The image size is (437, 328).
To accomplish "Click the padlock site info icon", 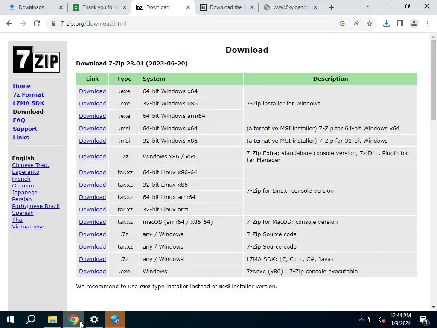I will coord(54,24).
